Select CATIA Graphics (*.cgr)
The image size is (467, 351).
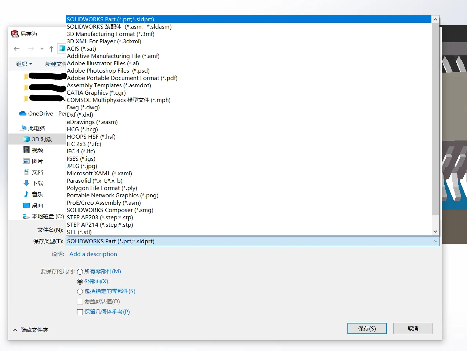click(x=248, y=92)
